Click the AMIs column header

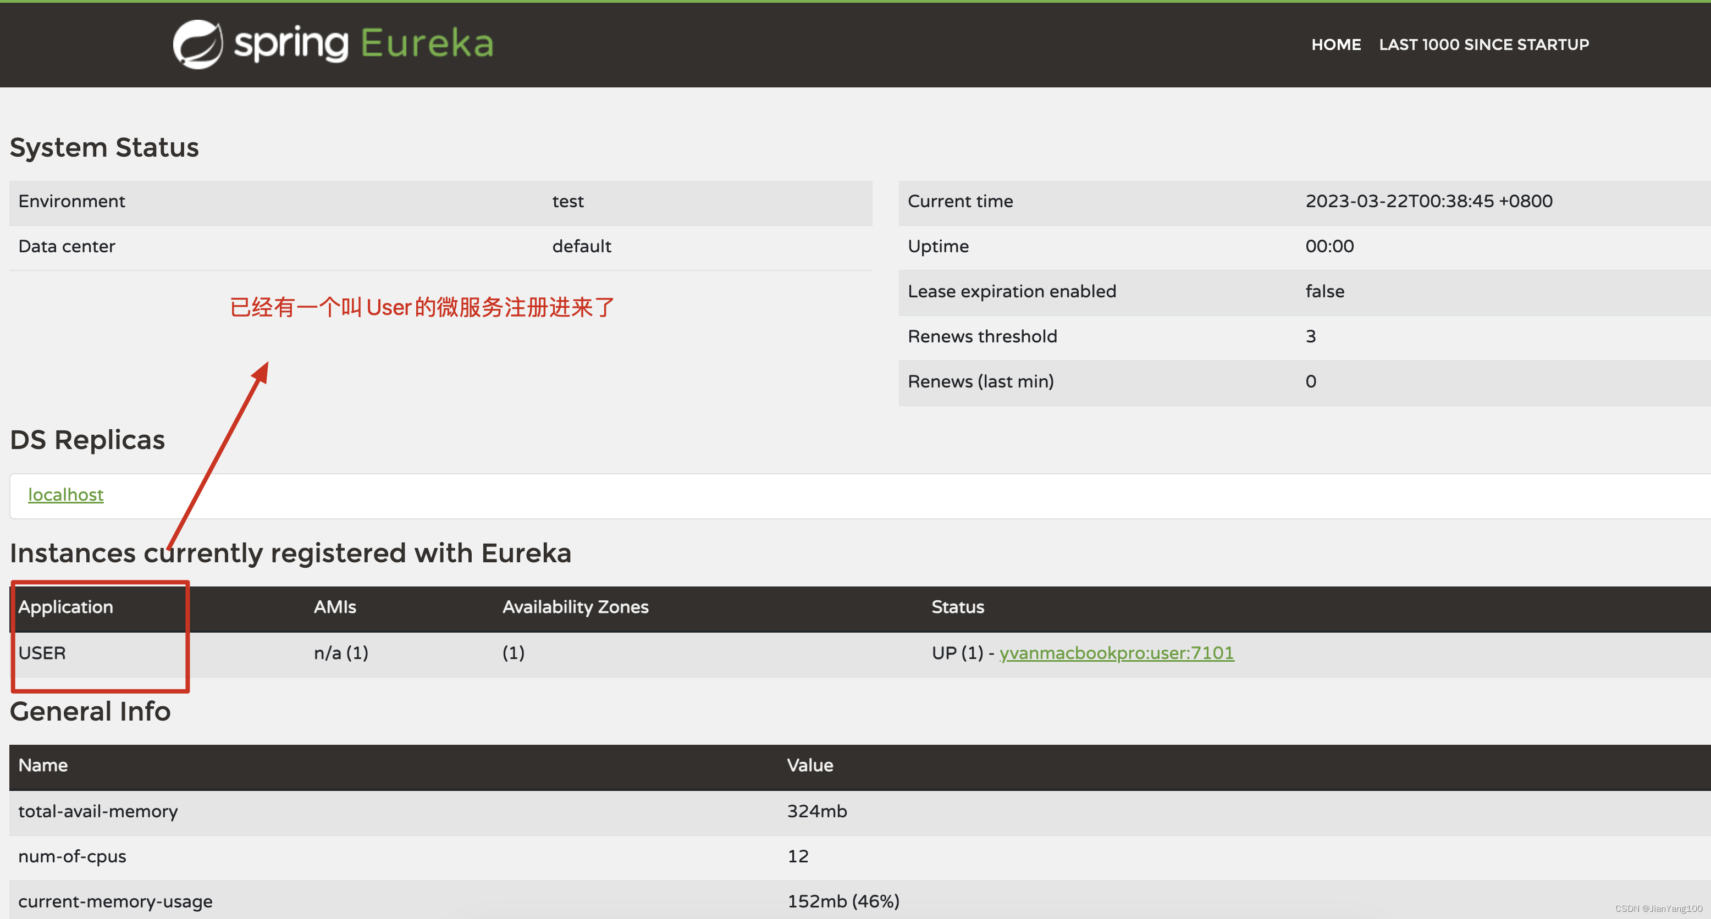click(335, 606)
